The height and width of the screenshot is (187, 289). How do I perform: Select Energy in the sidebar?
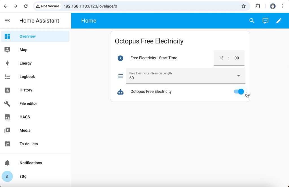tap(35, 63)
